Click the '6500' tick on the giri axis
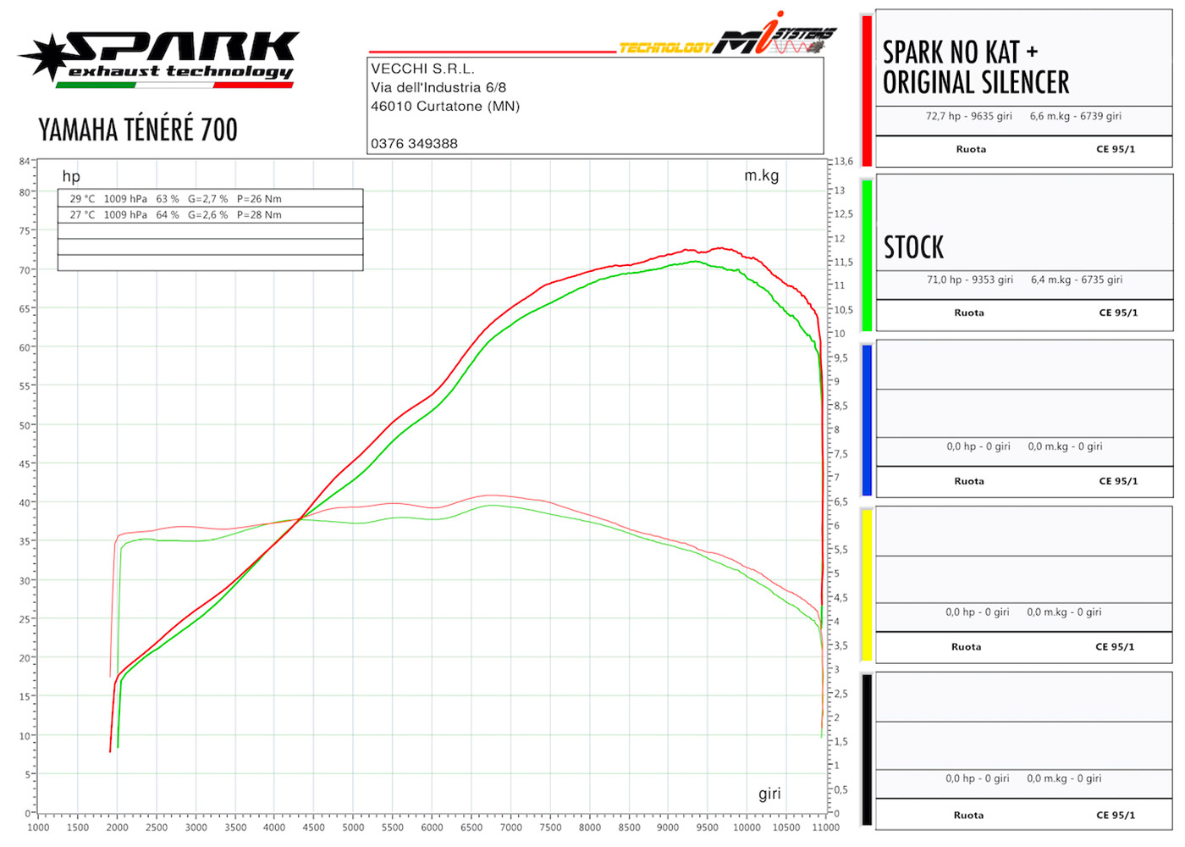This screenshot has width=1185, height=847. 471,828
